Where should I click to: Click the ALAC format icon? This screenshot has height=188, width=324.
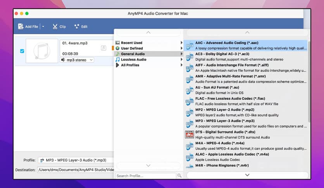189,157
